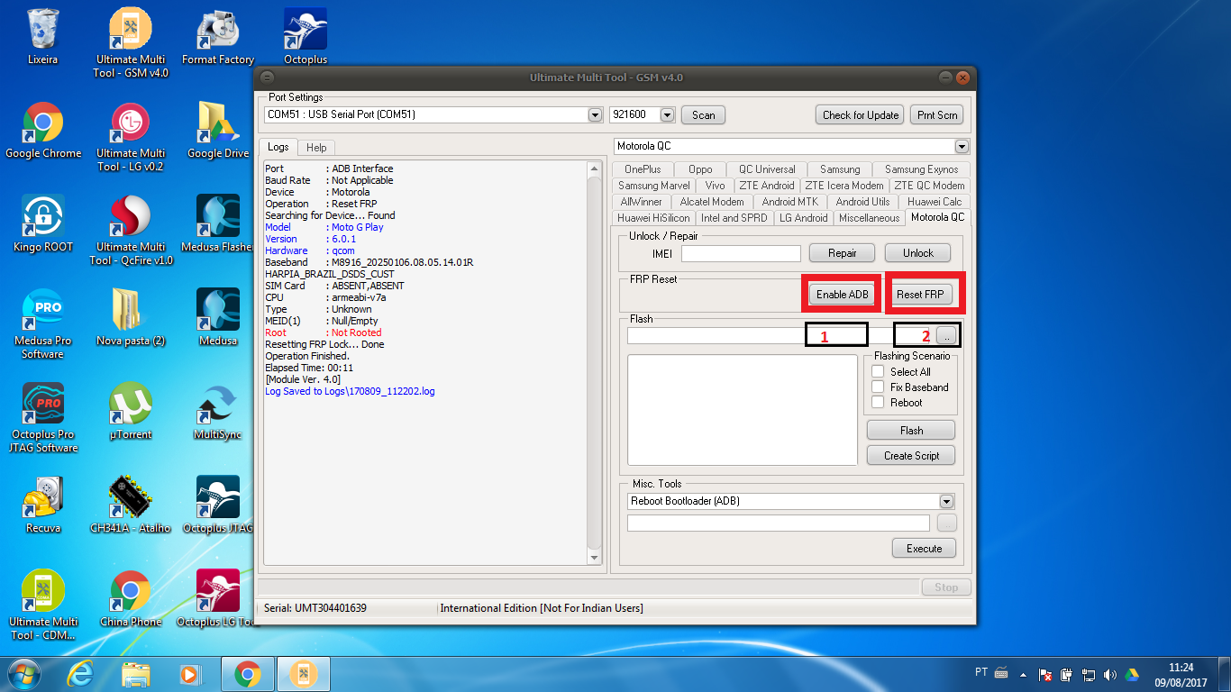Launch Octoplus Pro JTAG Software icon

42,418
